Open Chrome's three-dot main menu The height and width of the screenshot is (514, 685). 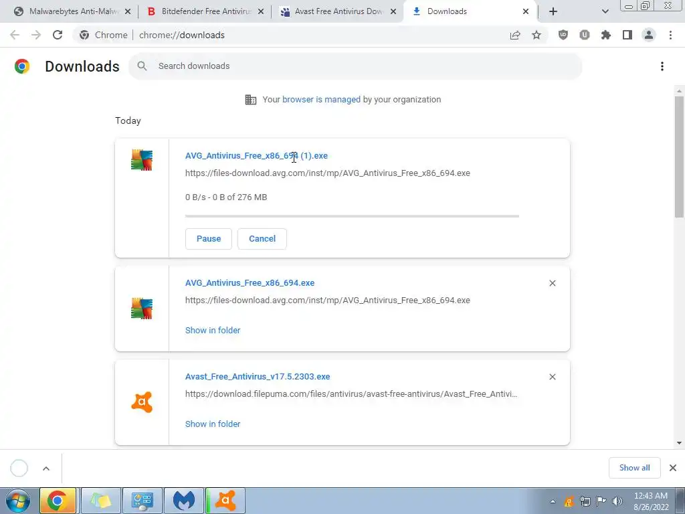[670, 35]
